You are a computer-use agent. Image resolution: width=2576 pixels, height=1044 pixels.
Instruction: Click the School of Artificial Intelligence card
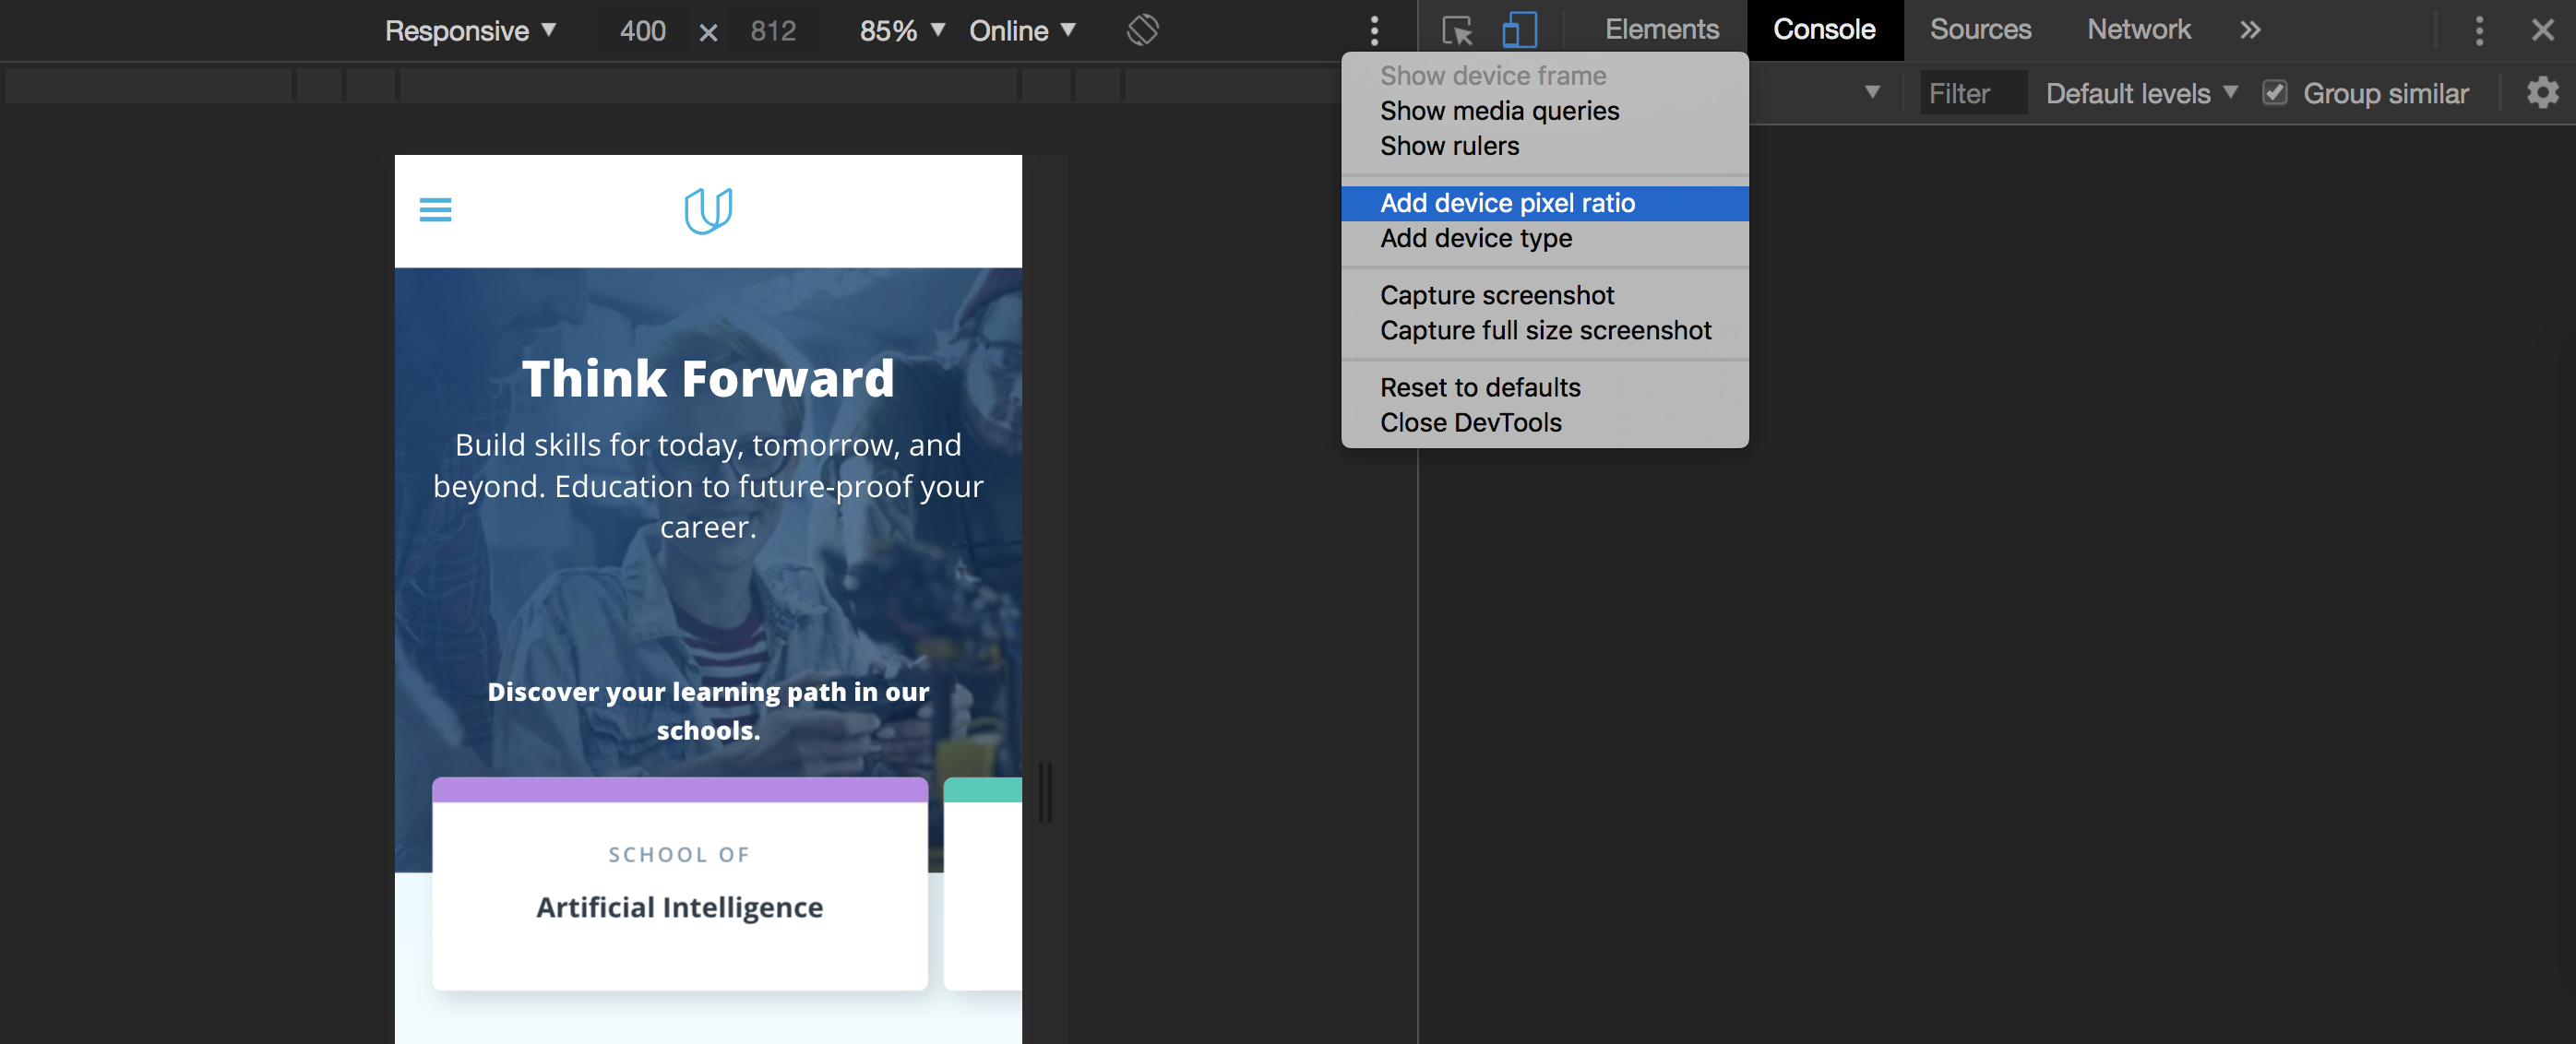tap(679, 885)
